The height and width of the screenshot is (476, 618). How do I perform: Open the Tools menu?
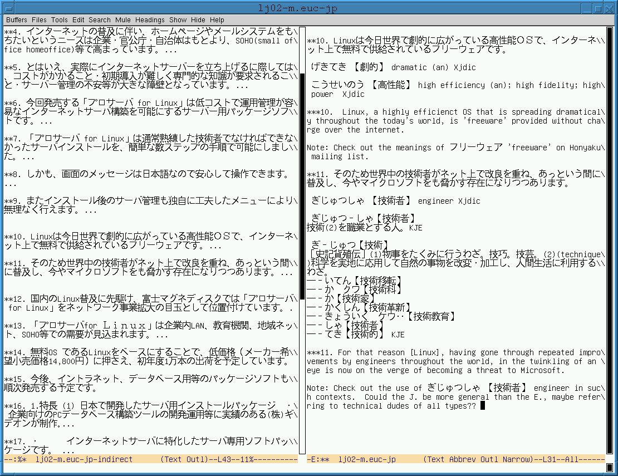[60, 19]
